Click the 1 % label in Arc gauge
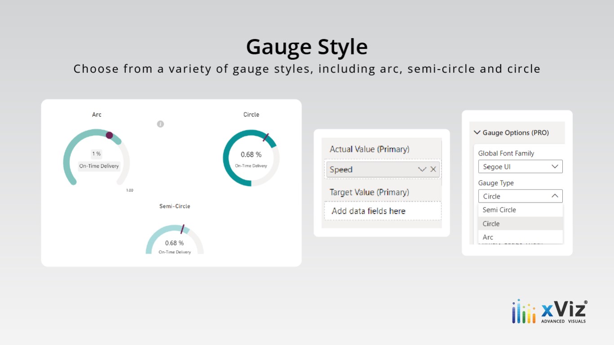Image resolution: width=614 pixels, height=345 pixels. 97,154
